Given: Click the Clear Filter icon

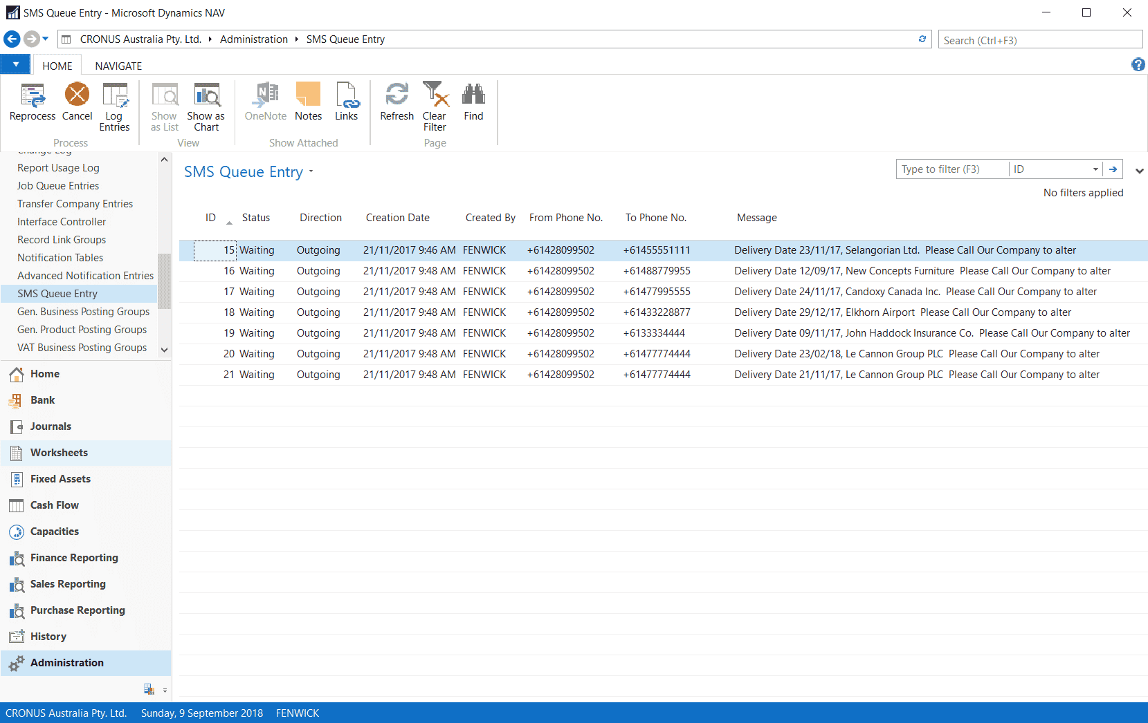Looking at the screenshot, I should coord(435,107).
